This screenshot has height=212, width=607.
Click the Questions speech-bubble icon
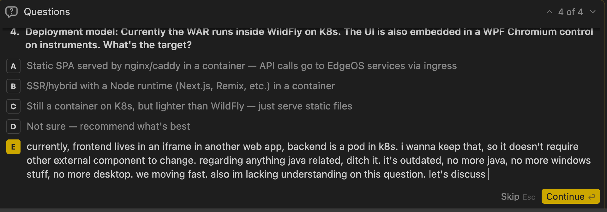(x=11, y=12)
